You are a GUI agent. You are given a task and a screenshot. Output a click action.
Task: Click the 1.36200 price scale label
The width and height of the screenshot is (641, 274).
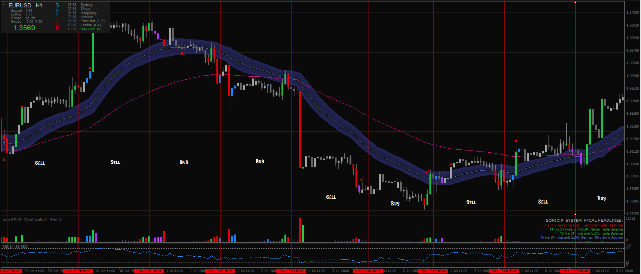tap(632, 139)
